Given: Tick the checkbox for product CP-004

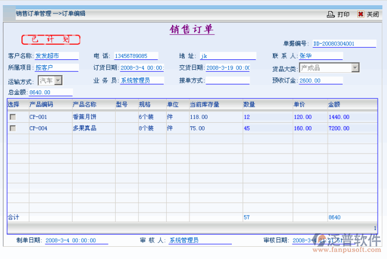Looking at the screenshot, I should click(x=13, y=129).
